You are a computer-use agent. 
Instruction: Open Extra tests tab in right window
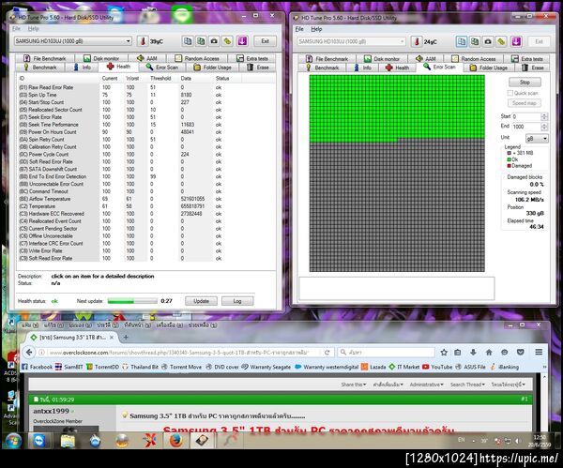pyautogui.click(x=527, y=59)
